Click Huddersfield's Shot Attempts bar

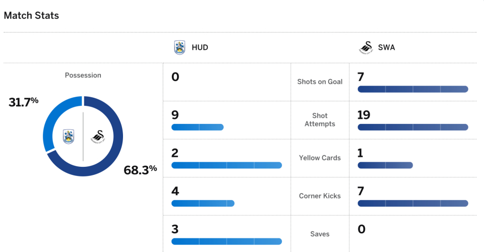pyautogui.click(x=197, y=127)
